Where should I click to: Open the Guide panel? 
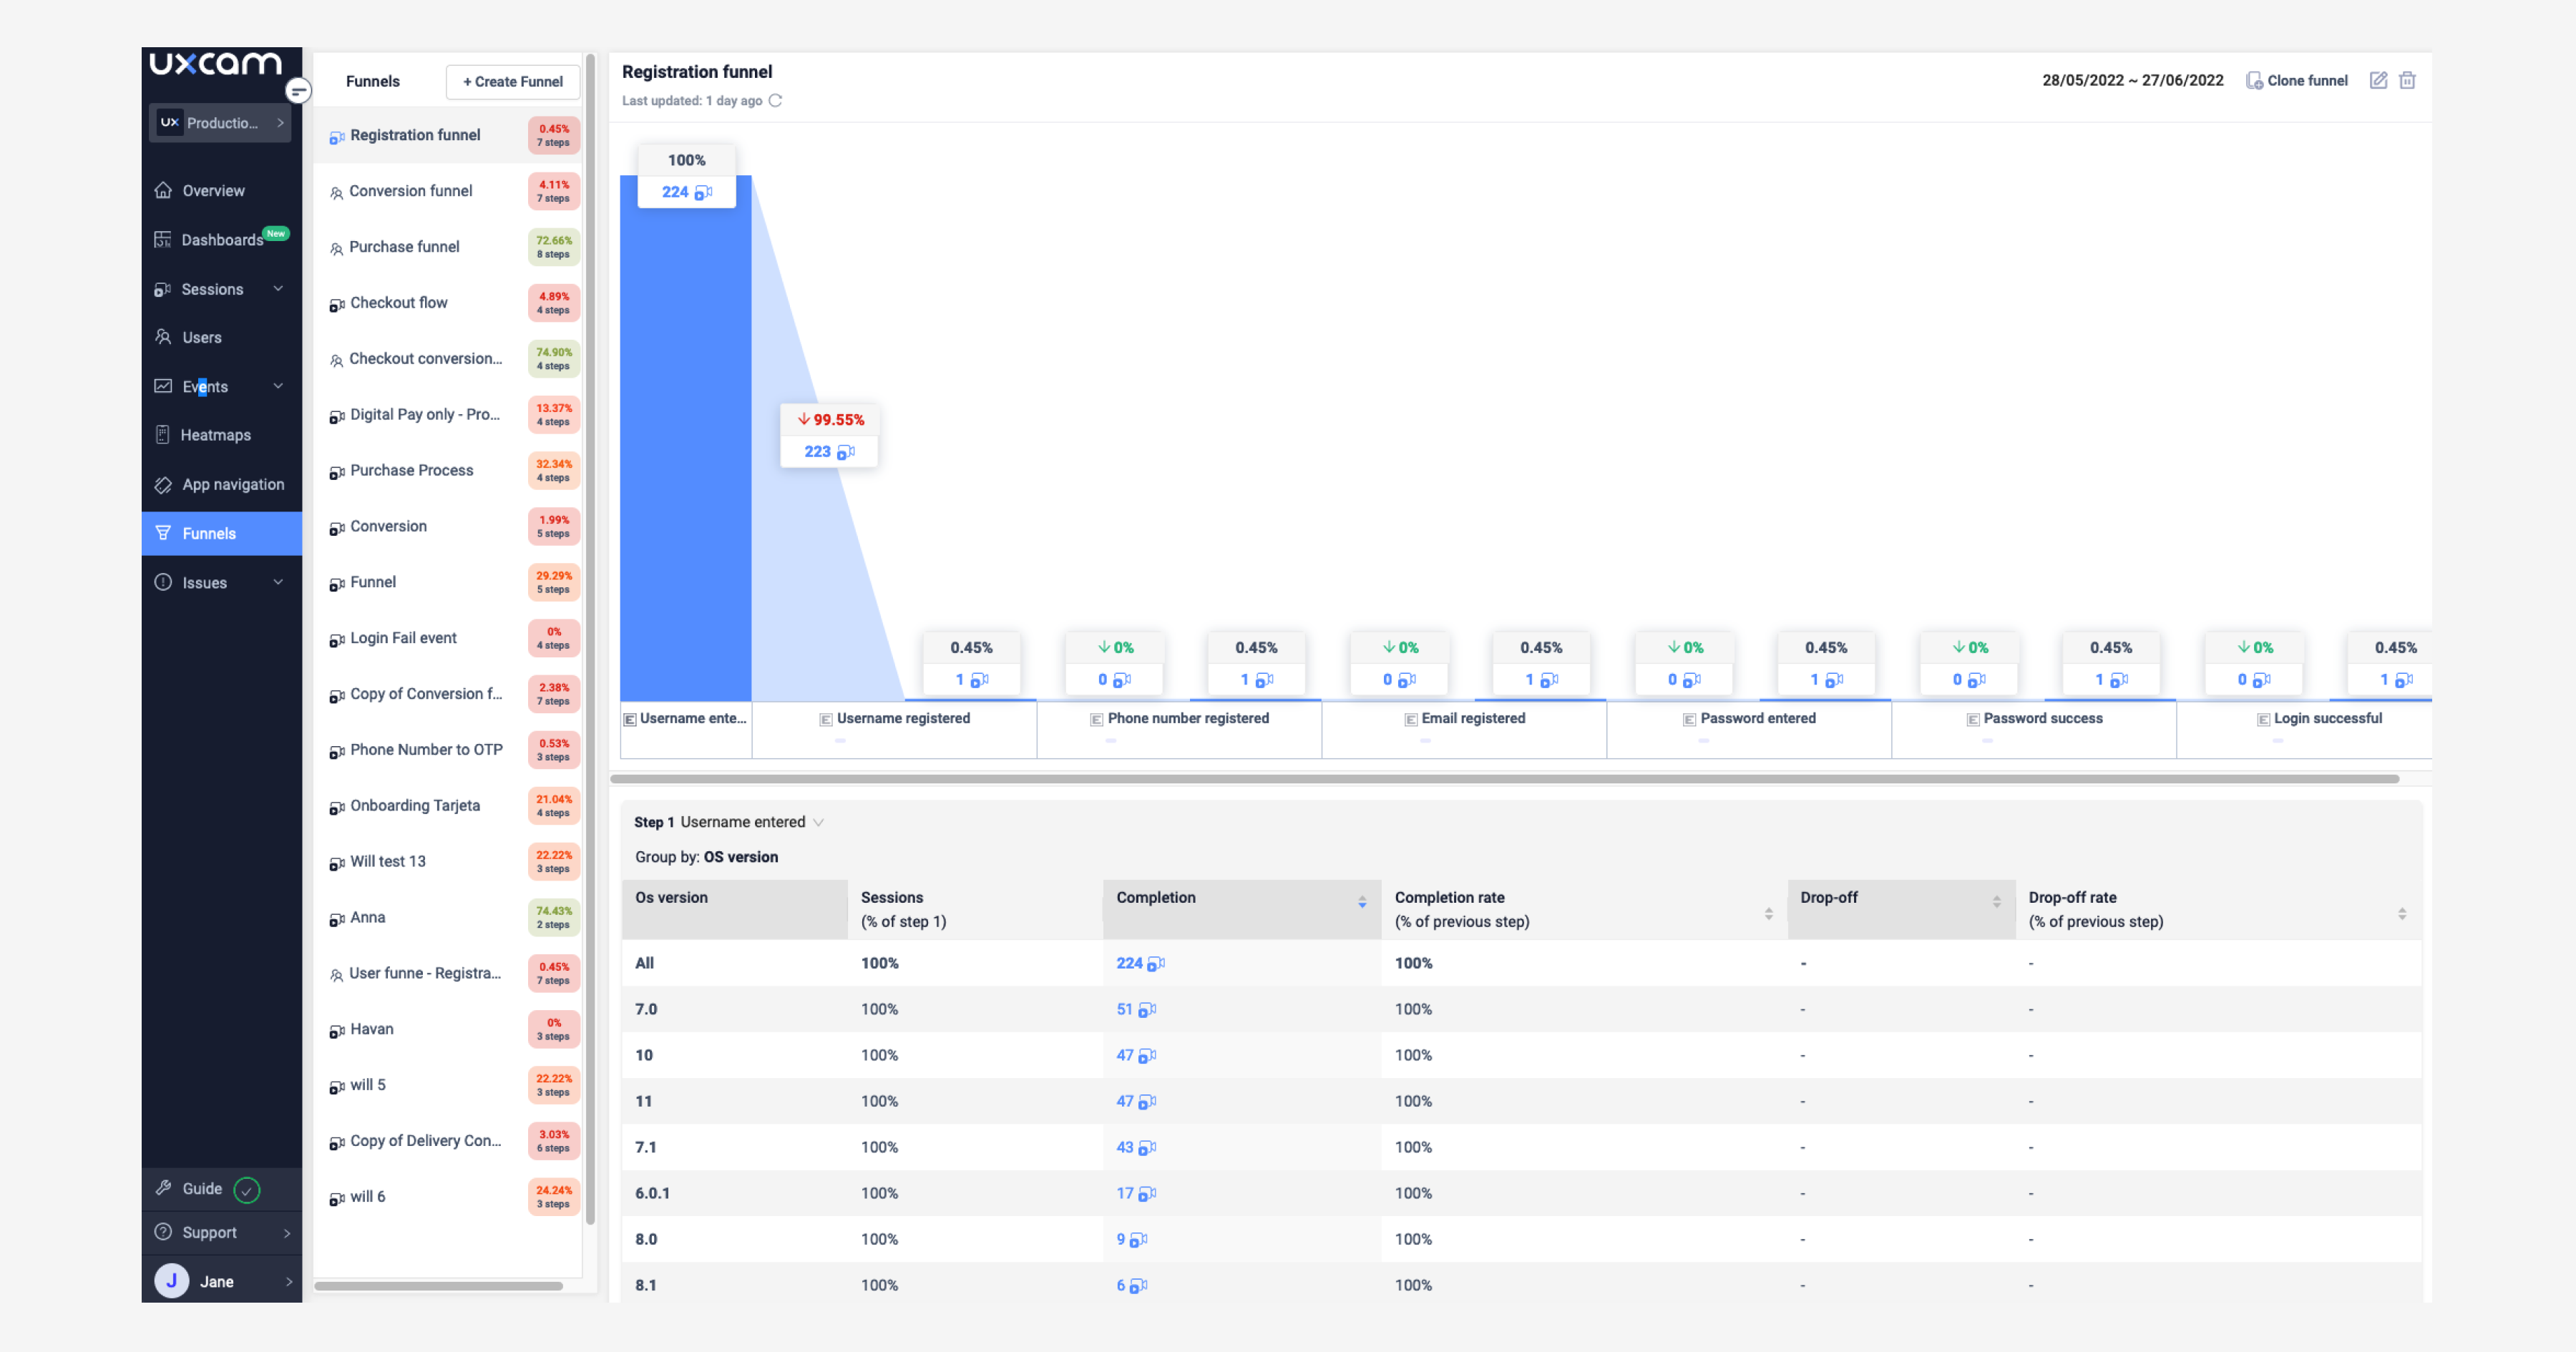[200, 1189]
